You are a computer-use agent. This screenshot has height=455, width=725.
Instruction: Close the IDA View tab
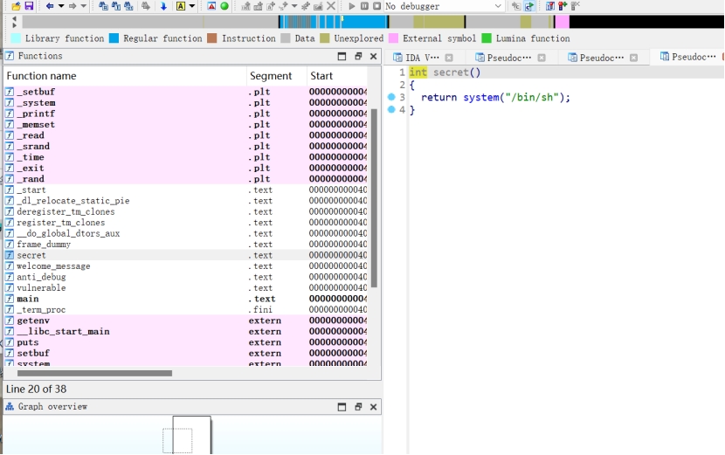point(449,58)
